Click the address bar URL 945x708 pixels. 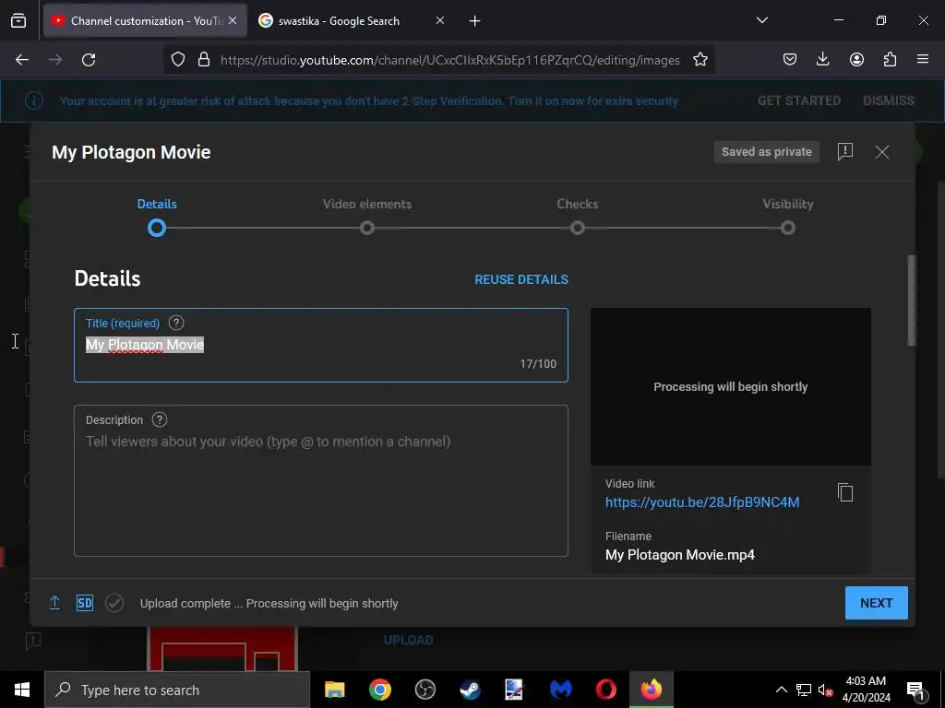[449, 60]
